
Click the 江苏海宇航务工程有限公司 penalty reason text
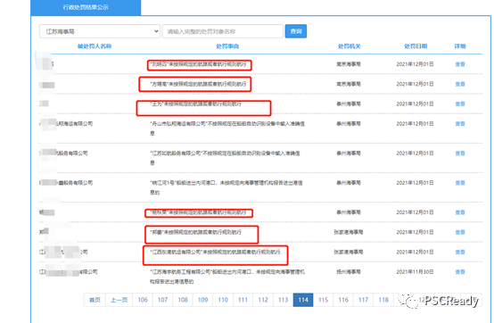tap(227, 277)
